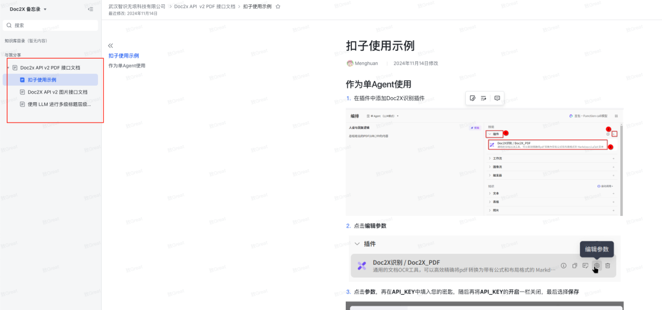Click the author name Menghuan
The width and height of the screenshot is (662, 310).
[x=367, y=63]
